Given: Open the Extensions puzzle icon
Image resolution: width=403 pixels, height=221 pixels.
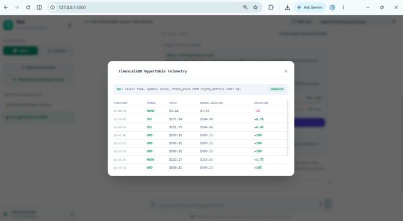Looking at the screenshot, I should pos(271,7).
